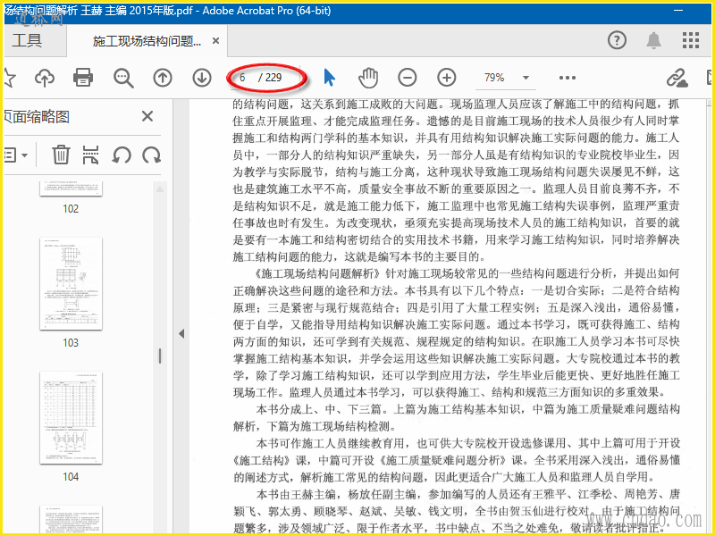This screenshot has width=715, height=536.
Task: Collapse the side panel with left arrow
Action: [181, 333]
